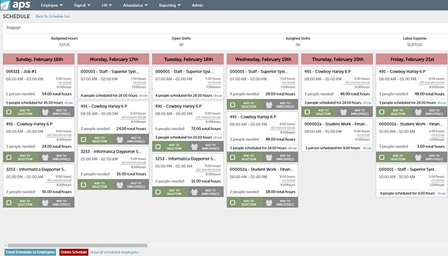Add employees to Friday Cowboy Harley shift
This screenshot has height=256, width=448.
[x=429, y=112]
